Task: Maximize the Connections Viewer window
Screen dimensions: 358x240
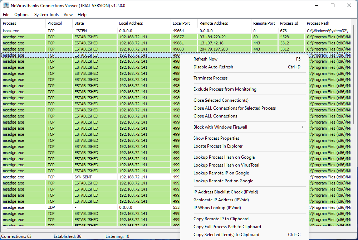Action: coord(333,5)
